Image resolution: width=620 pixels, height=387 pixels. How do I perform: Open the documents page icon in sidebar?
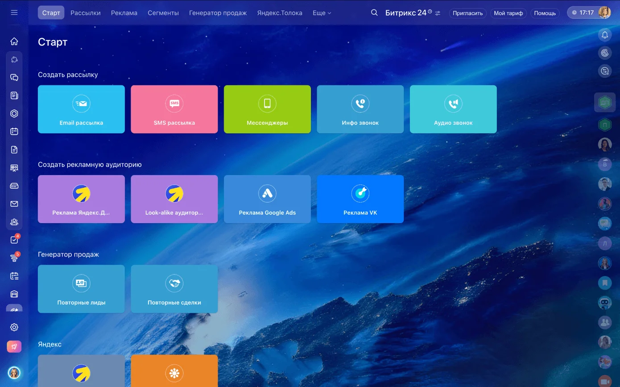click(x=14, y=150)
